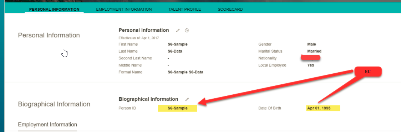Click the Biographical Information block title

(148, 99)
